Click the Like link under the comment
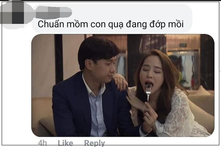Screen dimensions: 221x147 tap(66, 143)
